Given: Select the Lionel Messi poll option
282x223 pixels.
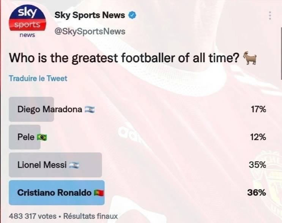Looking at the screenshot, I should tap(137, 165).
